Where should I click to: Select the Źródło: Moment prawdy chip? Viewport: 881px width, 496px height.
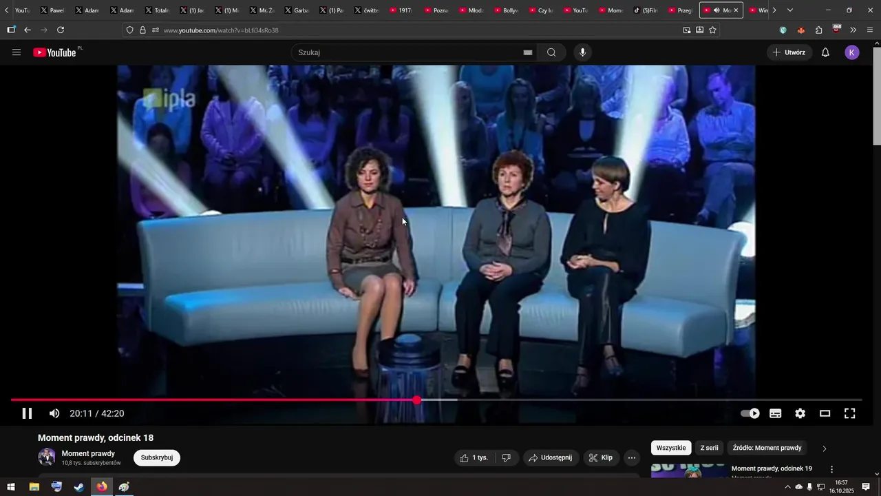coord(767,448)
